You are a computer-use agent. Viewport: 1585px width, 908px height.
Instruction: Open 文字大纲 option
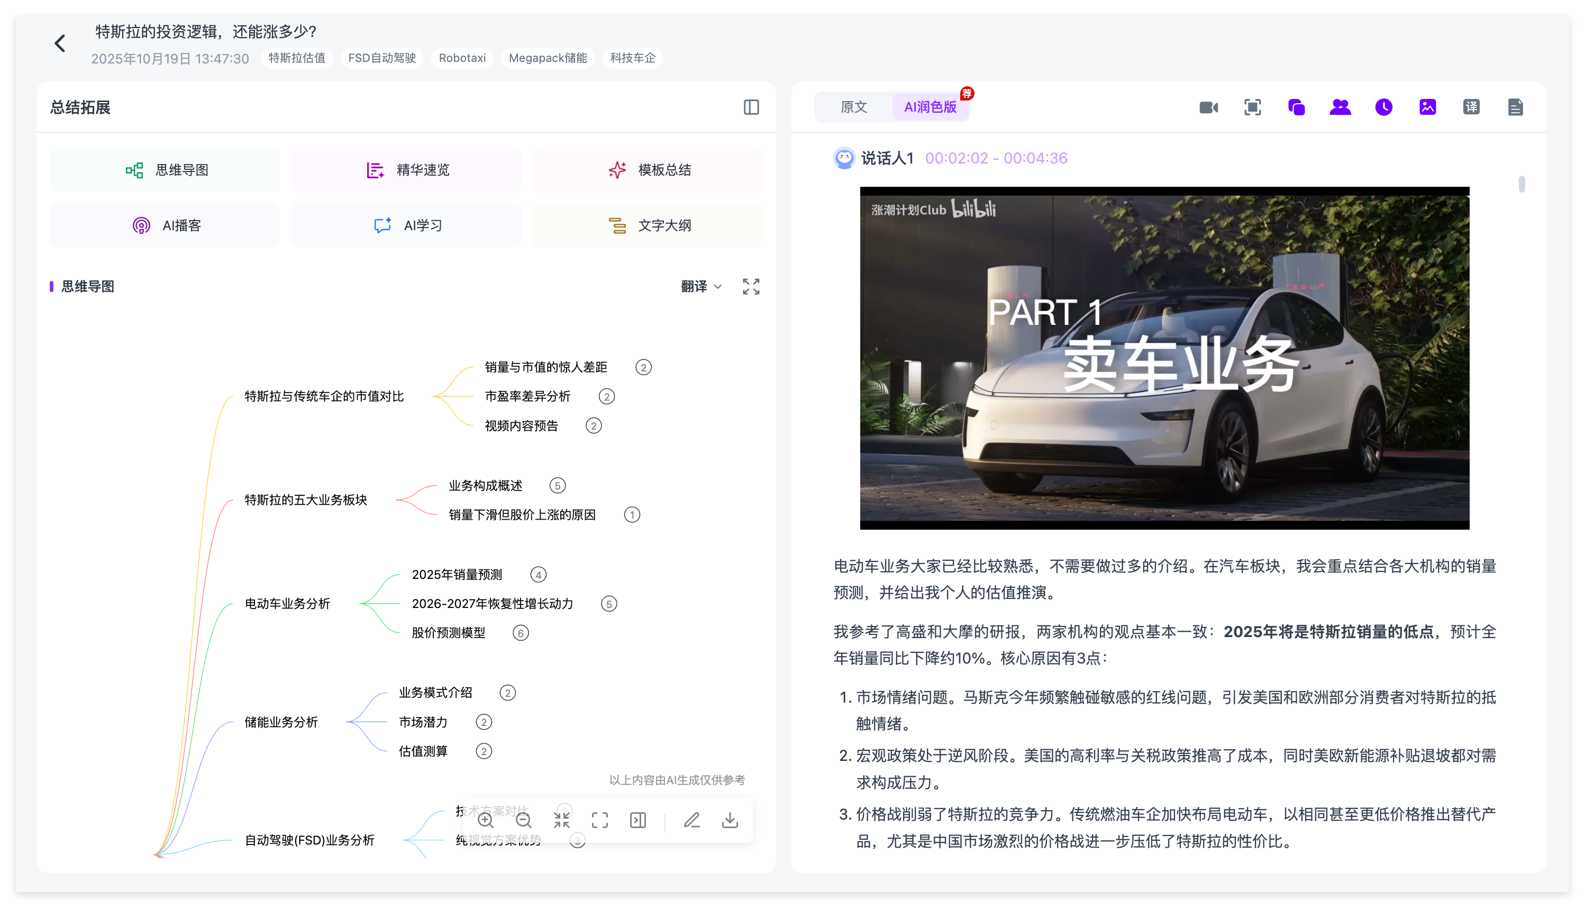pos(648,226)
